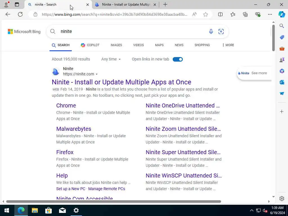Open Microsoft Store from taskbar
Viewport: 288px width, 216px height.
(x=48, y=210)
